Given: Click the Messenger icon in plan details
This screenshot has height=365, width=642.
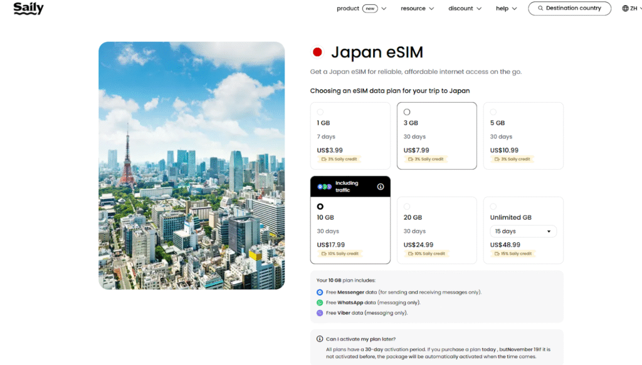Looking at the screenshot, I should click(320, 292).
